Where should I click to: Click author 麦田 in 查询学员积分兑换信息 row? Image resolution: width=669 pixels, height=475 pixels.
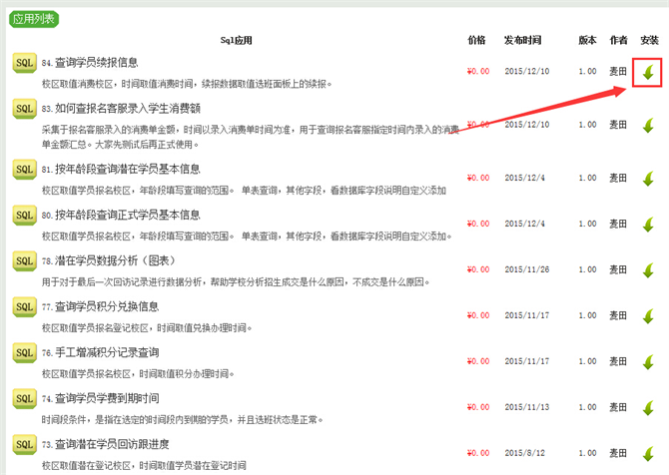pos(618,315)
